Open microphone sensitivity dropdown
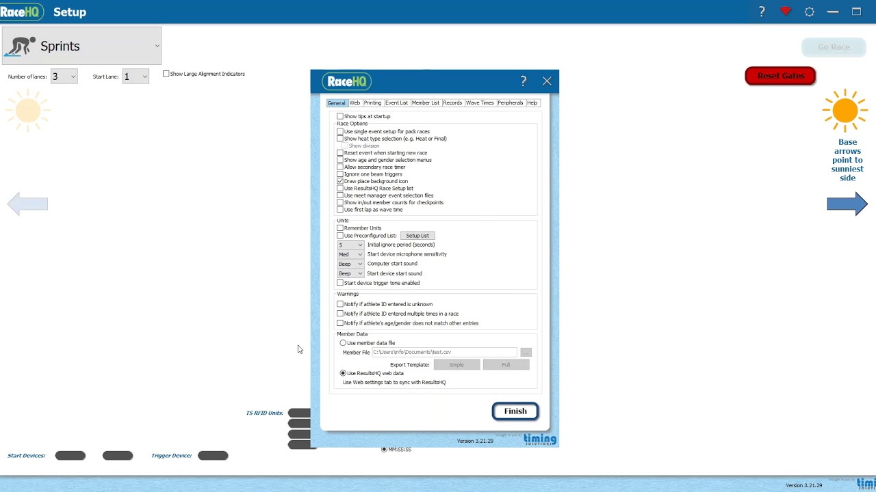This screenshot has height=492, width=876. [x=351, y=254]
